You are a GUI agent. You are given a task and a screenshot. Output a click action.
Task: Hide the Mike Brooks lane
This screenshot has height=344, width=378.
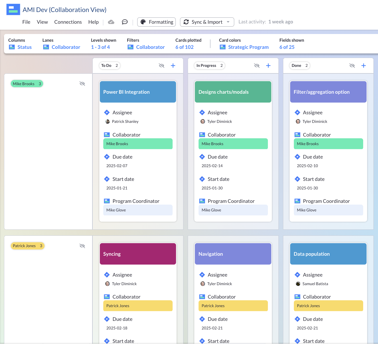pyautogui.click(x=82, y=83)
